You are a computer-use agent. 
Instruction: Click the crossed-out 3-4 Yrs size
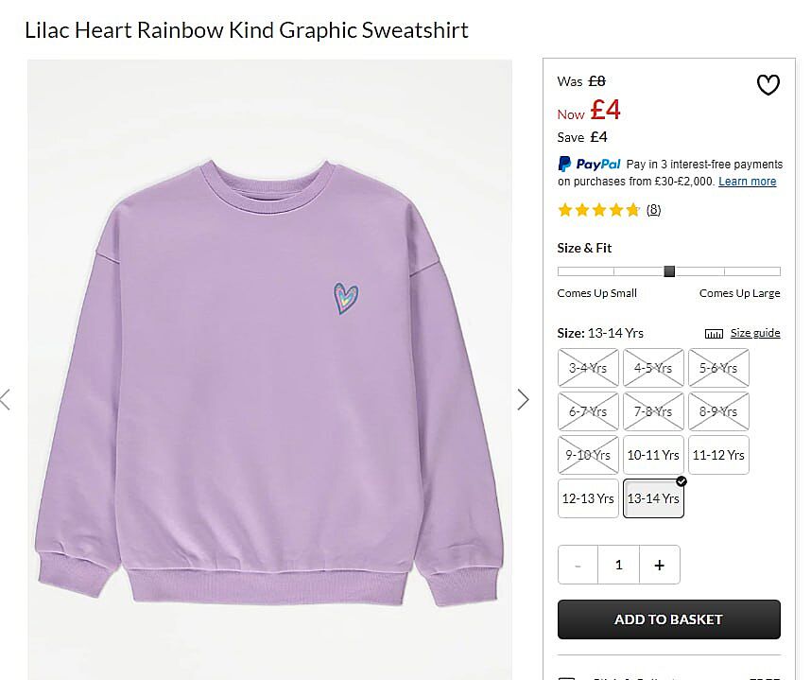tap(588, 368)
